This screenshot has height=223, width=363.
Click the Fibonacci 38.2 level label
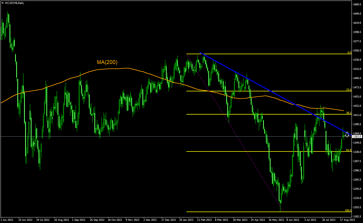348,113
